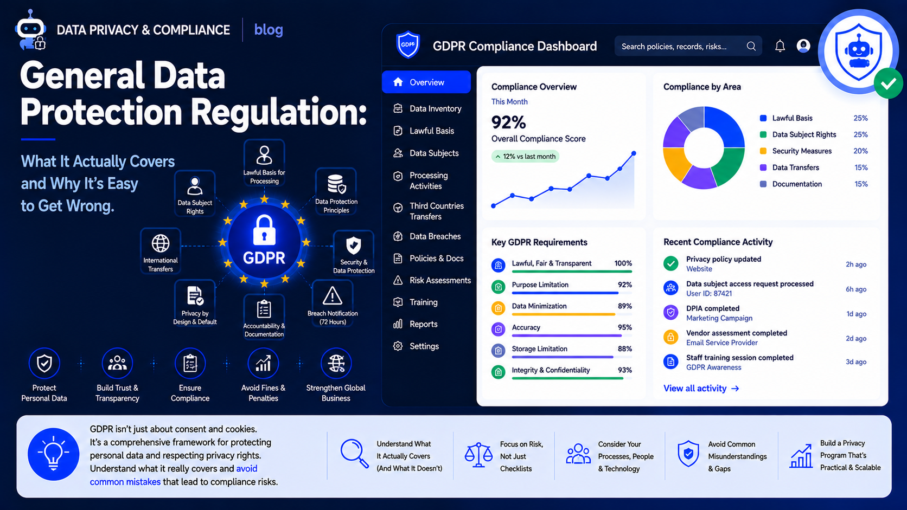This screenshot has width=907, height=510.
Task: Click the balance scales Focus on Risk icon
Action: (x=478, y=455)
